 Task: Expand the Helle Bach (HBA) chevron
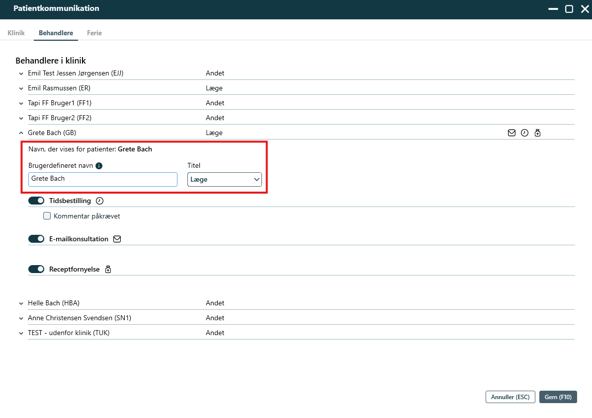click(x=21, y=303)
